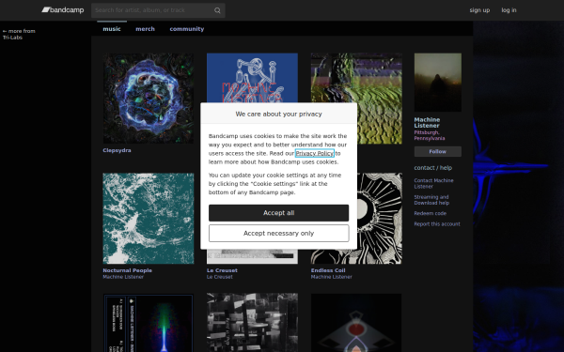Open the Nocturnal People title link
Image resolution: width=564 pixels, height=352 pixels.
[x=127, y=270]
